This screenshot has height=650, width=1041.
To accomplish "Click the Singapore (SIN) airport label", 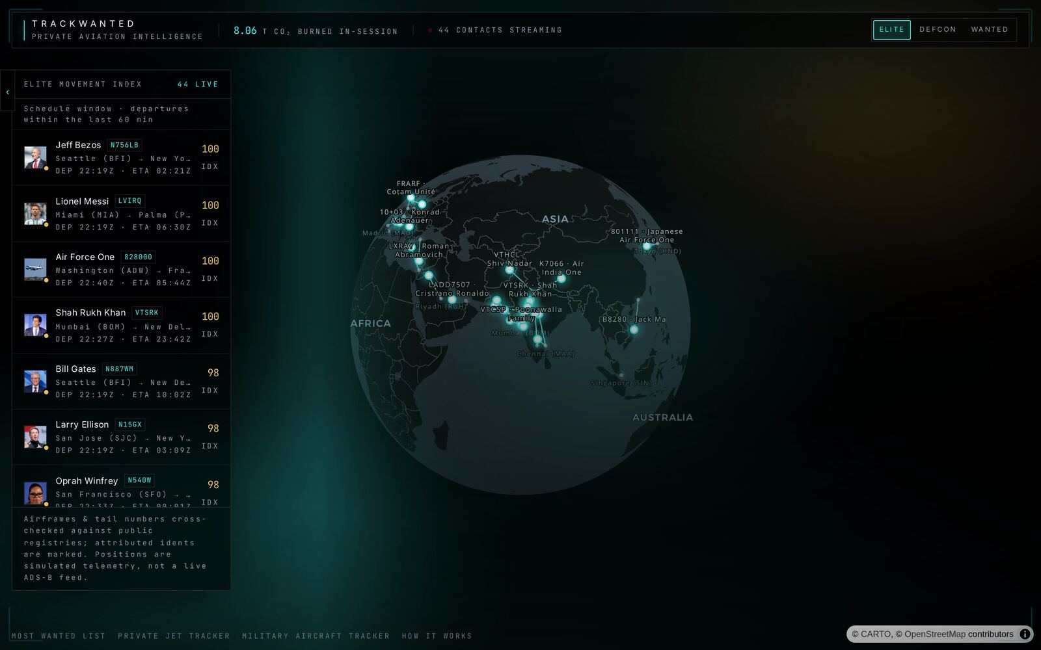I will click(621, 383).
